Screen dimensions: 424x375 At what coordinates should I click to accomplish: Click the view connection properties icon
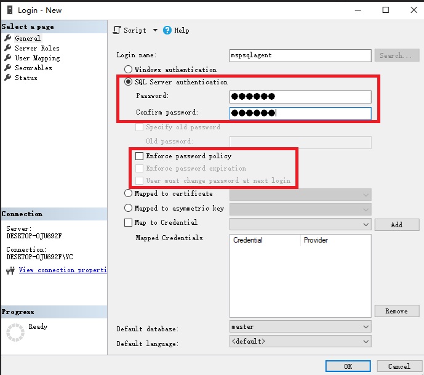pos(10,270)
